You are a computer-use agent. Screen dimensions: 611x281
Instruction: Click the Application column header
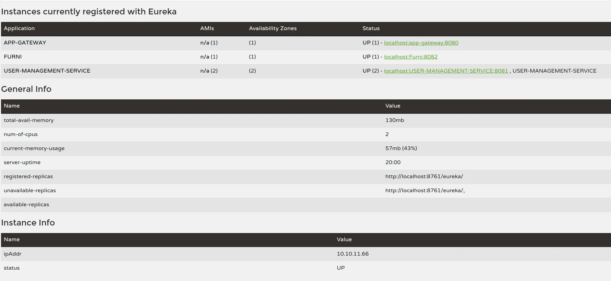[19, 28]
